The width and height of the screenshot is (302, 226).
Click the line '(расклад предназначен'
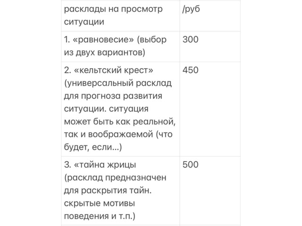point(115,178)
